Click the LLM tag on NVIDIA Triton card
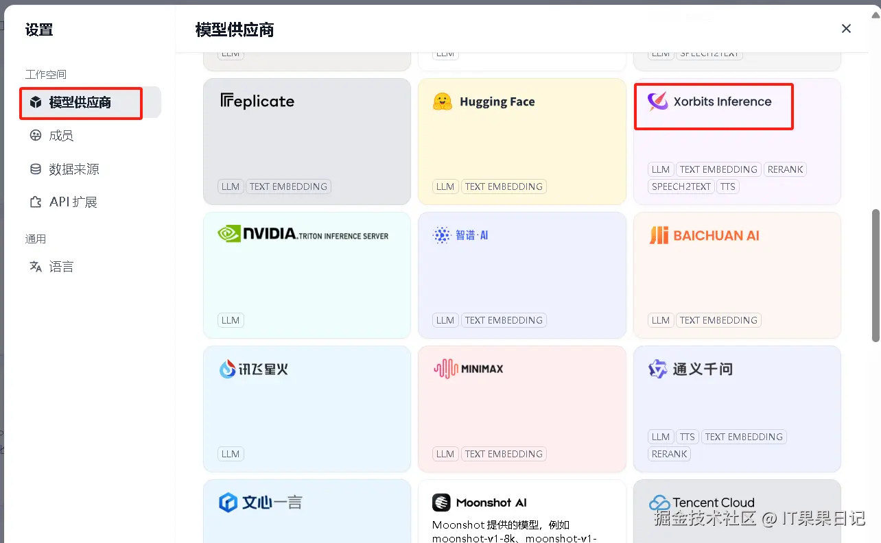This screenshot has width=881, height=543. (231, 320)
